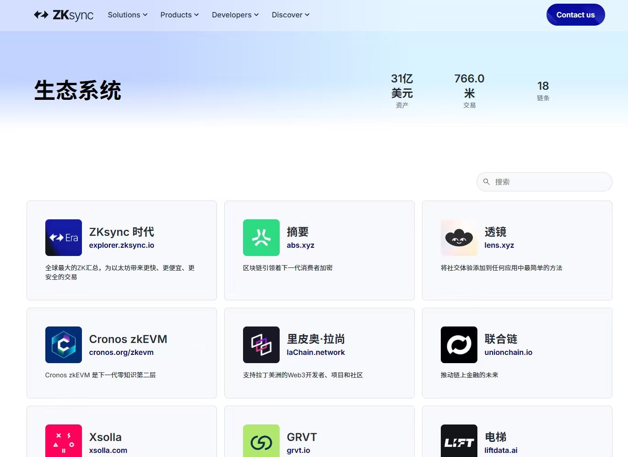Visit the liftdata.ai link
Viewport: 628px width, 457px height.
(x=501, y=451)
